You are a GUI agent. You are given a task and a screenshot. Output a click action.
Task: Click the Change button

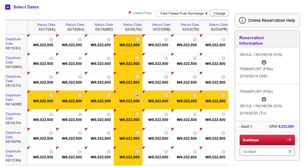[x=219, y=13]
